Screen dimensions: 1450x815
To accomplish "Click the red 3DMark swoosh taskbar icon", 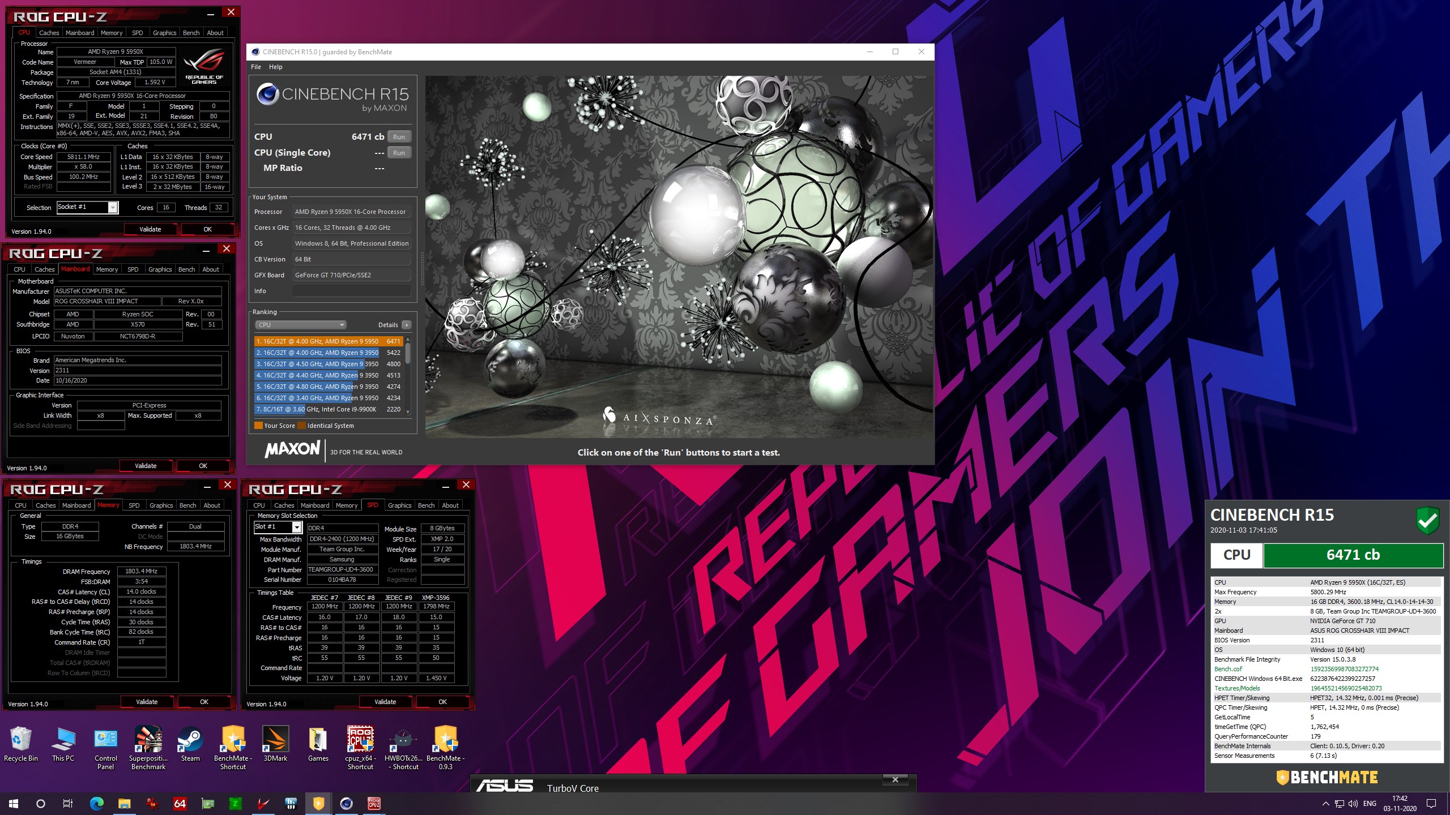I will [x=263, y=803].
